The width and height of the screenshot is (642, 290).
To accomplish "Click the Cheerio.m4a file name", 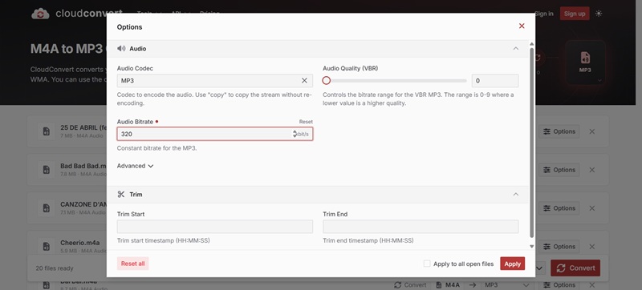I will (x=79, y=243).
